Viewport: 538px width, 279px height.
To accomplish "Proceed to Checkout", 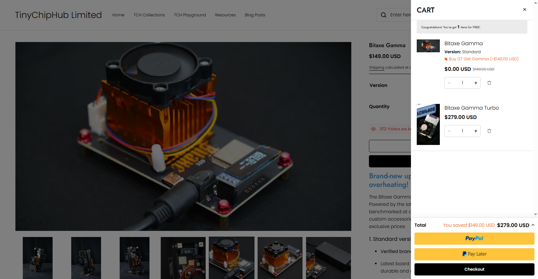I will coord(474,269).
